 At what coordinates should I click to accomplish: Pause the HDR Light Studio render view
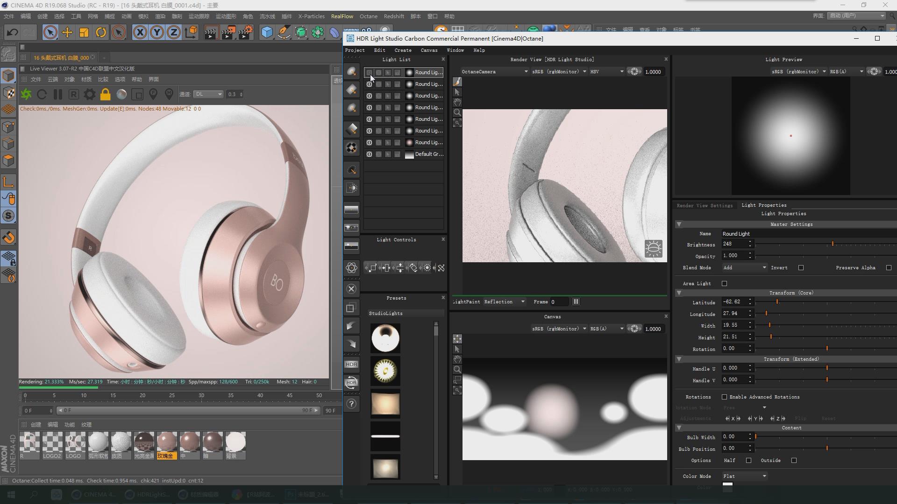(x=576, y=302)
